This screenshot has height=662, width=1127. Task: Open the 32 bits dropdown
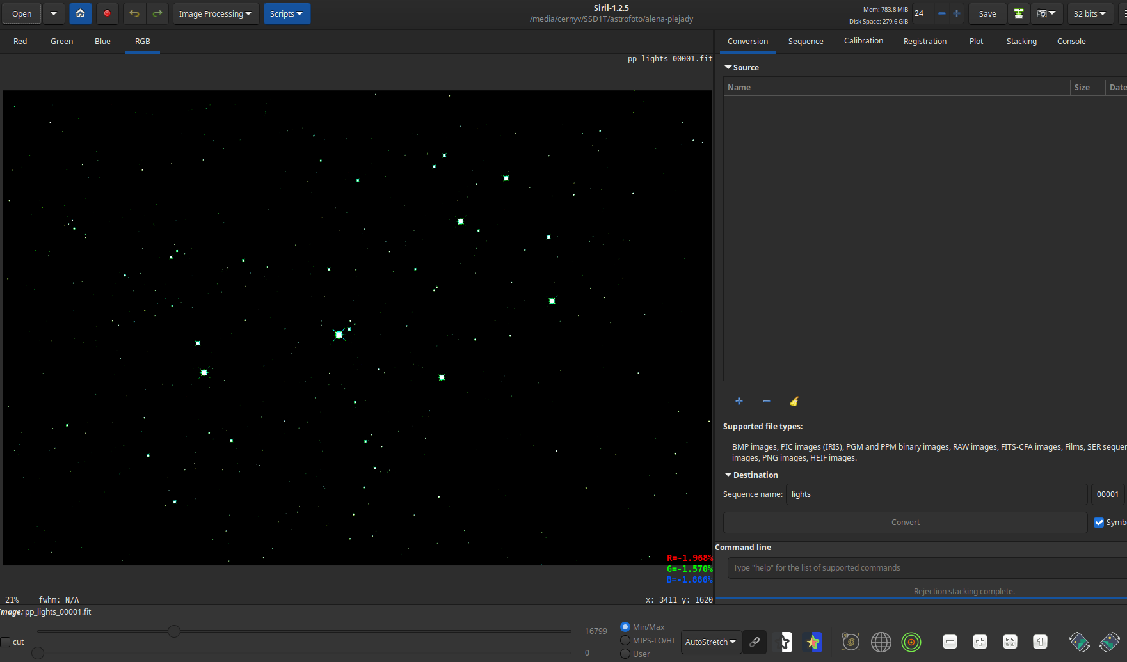point(1089,13)
